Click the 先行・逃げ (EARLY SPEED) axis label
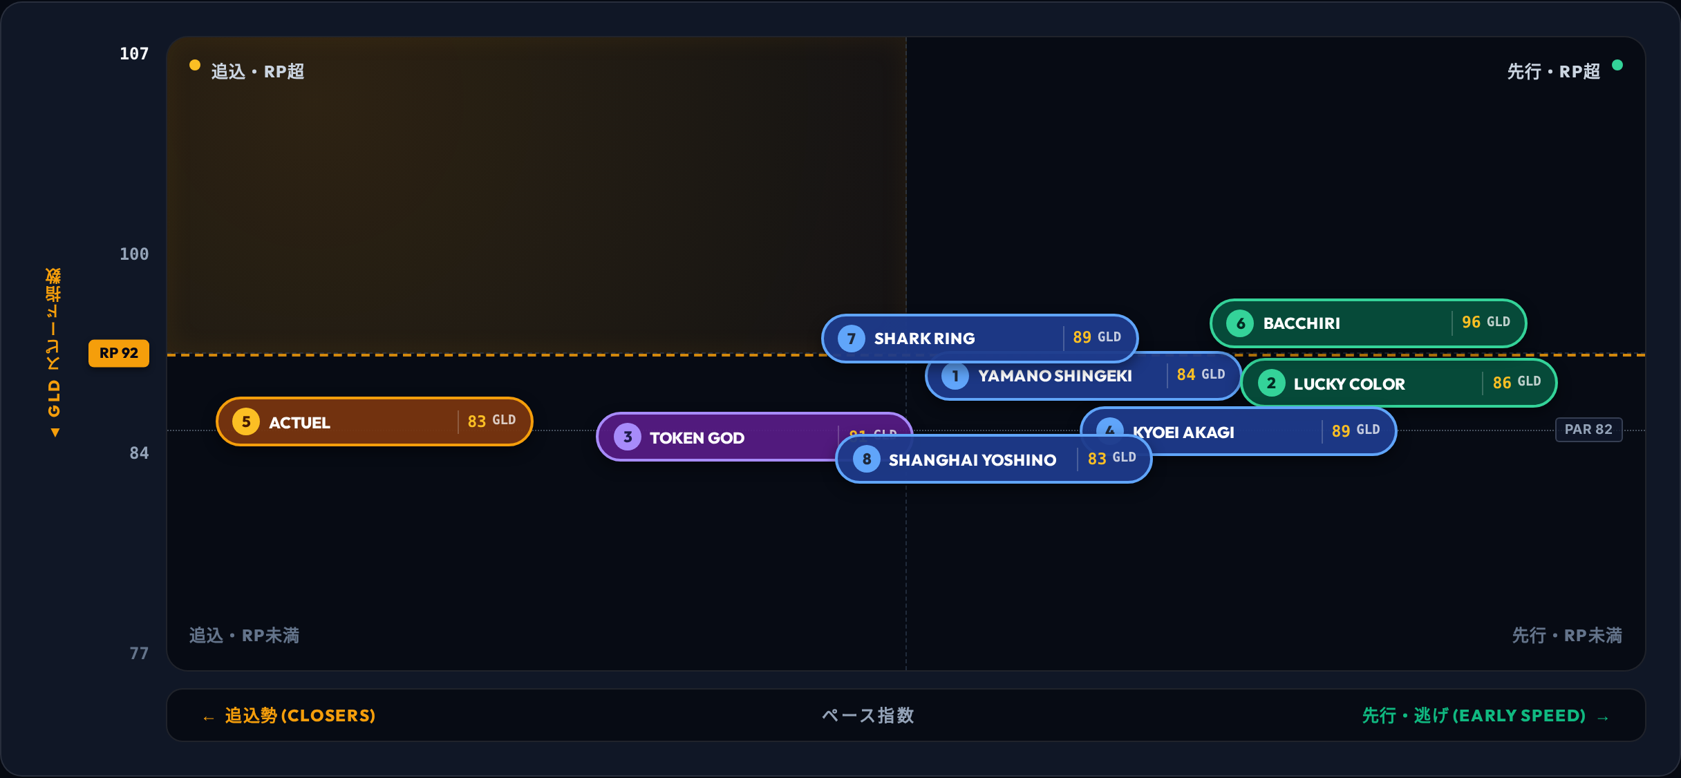 (1474, 716)
